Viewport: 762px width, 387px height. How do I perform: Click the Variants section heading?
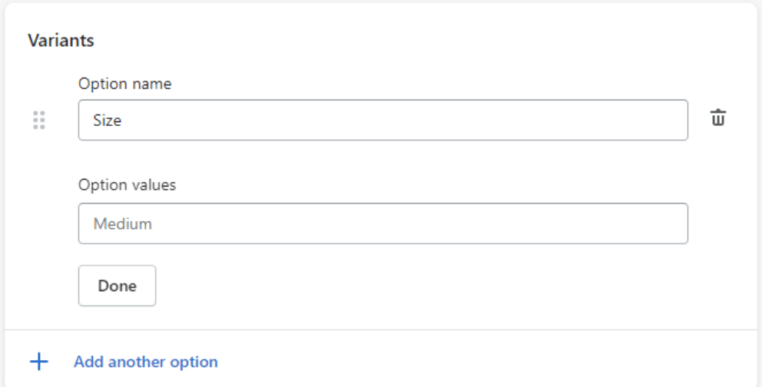[x=61, y=40]
